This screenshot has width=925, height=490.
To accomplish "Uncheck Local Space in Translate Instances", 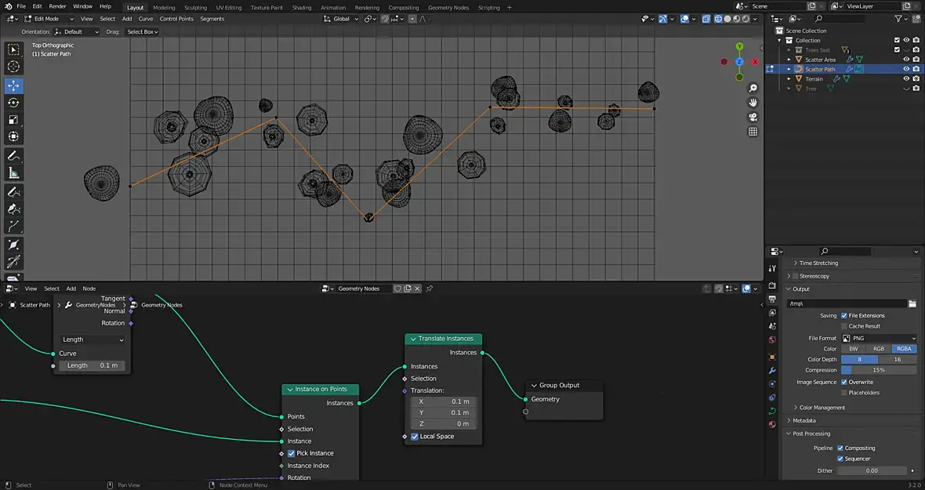I will coord(415,437).
